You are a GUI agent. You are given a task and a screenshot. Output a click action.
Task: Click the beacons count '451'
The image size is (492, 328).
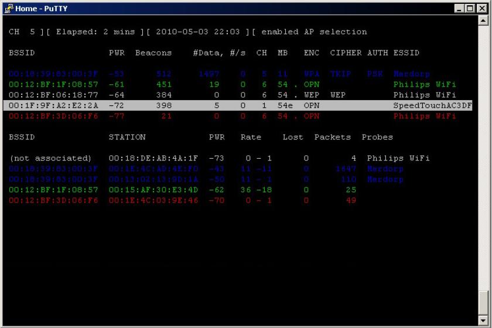click(x=164, y=85)
